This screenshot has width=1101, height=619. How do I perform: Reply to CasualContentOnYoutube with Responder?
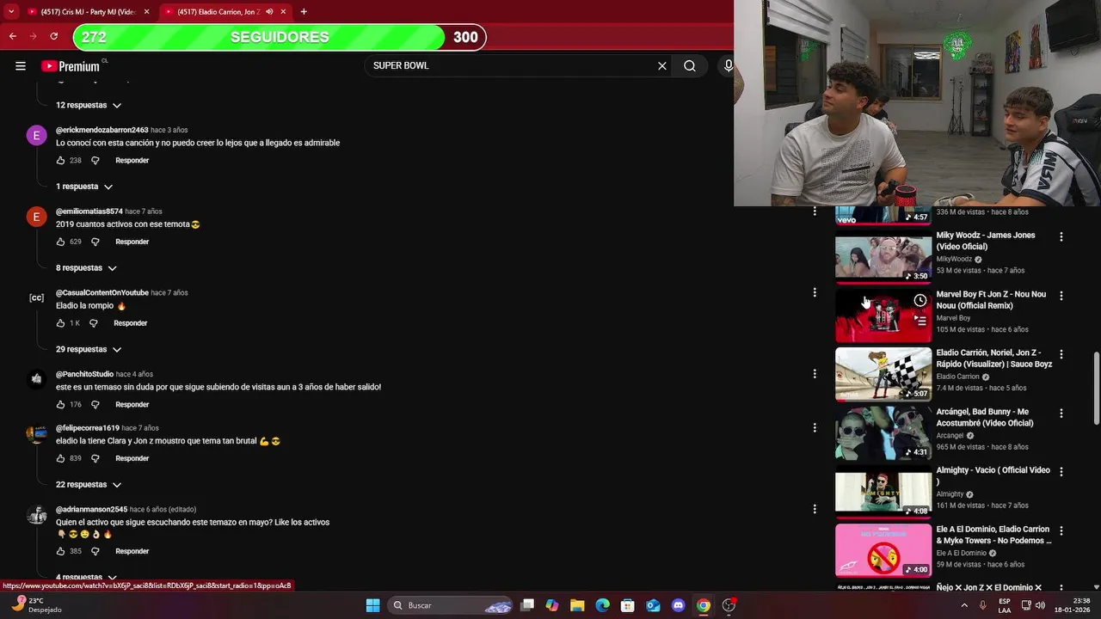[x=131, y=323]
